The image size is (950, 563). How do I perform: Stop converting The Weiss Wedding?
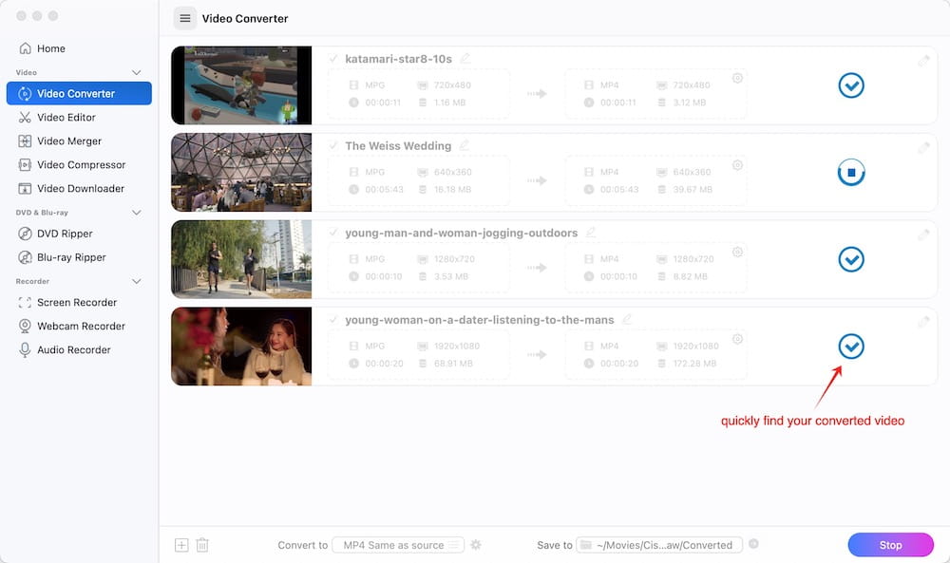pyautogui.click(x=851, y=173)
